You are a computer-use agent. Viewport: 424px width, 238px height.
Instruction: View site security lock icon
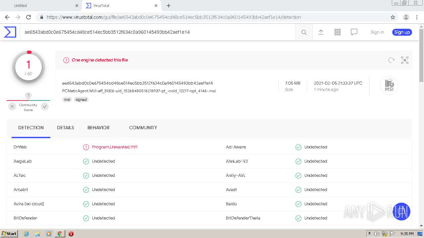point(41,17)
